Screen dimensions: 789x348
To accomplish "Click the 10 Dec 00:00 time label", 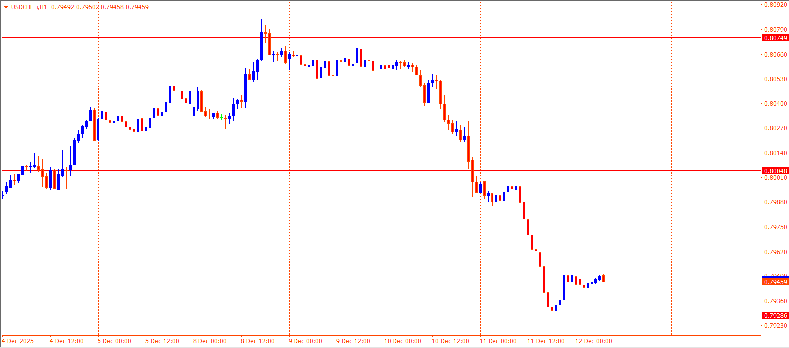I will [402, 341].
